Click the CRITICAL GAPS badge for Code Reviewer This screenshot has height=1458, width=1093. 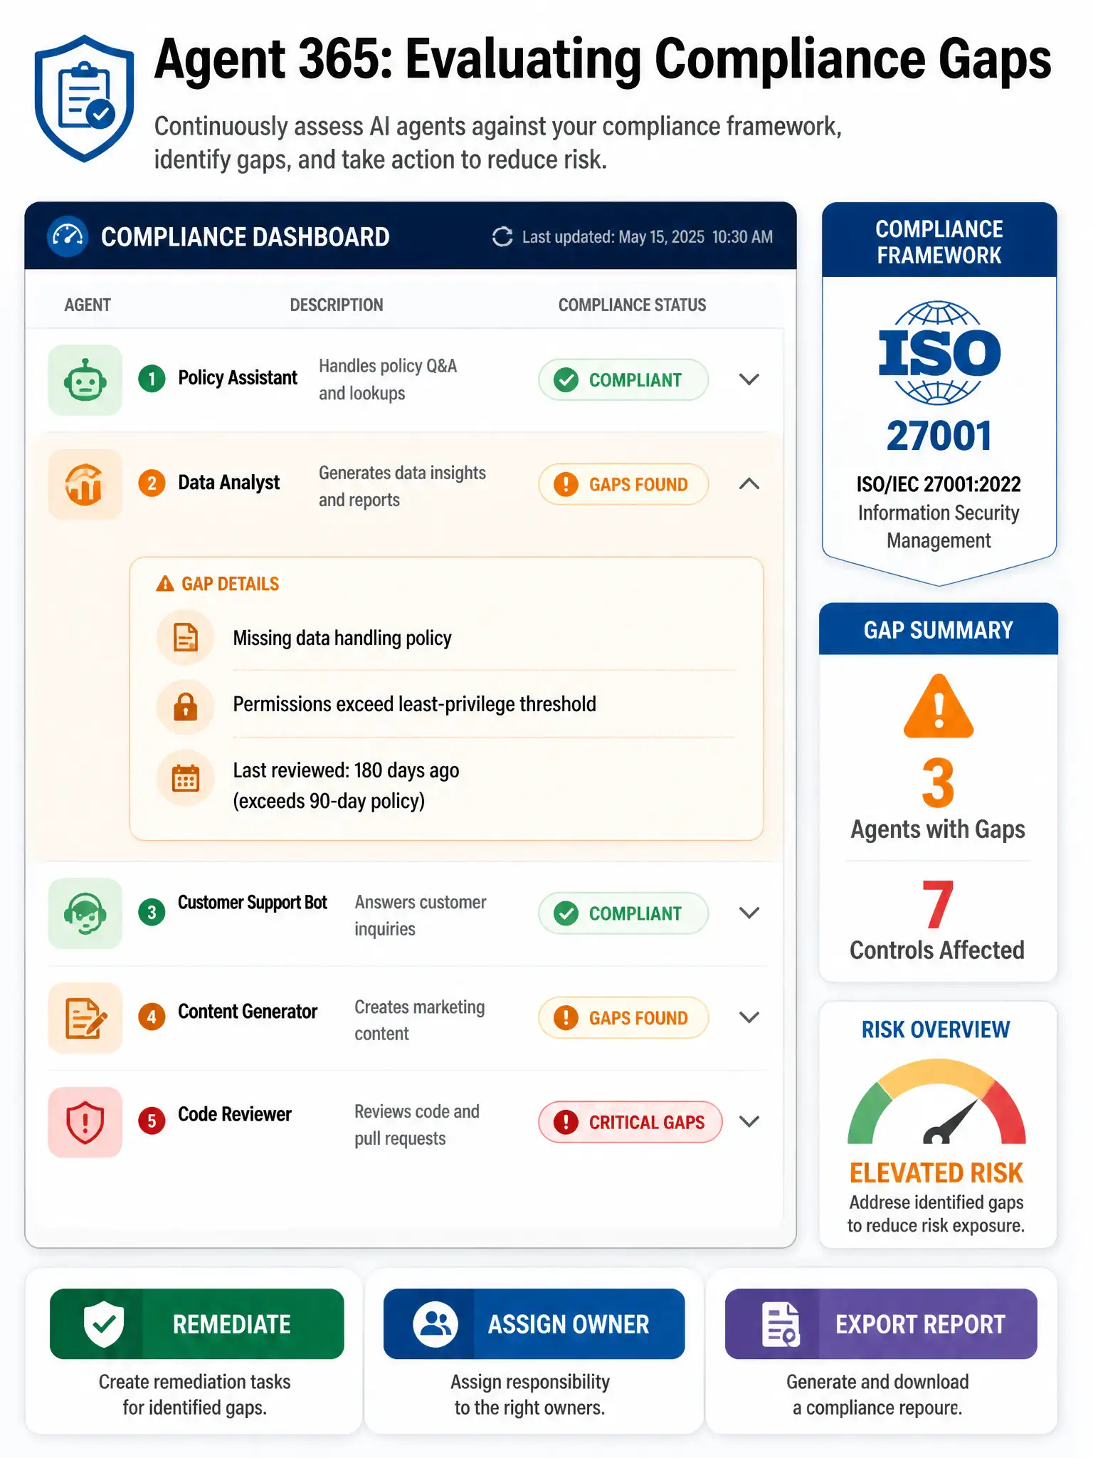(x=630, y=1122)
